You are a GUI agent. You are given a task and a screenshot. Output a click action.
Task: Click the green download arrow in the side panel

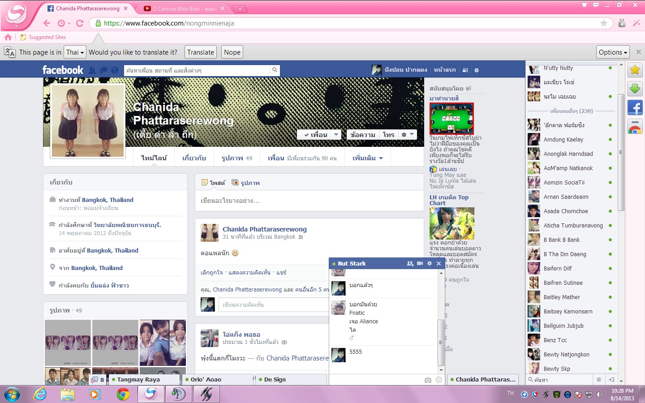pos(635,89)
